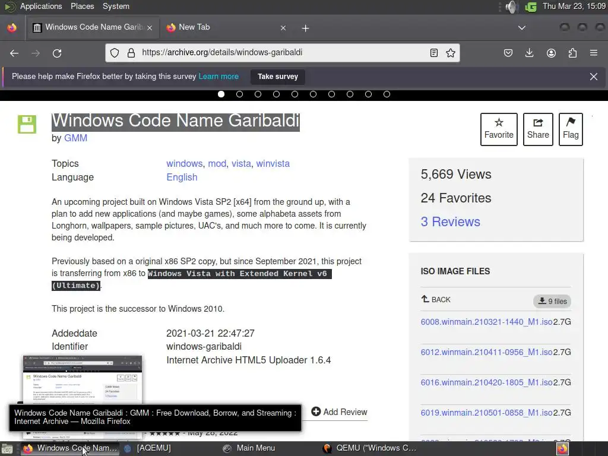Open the Firefox hamburger menu
608x456 pixels.
tap(594, 53)
